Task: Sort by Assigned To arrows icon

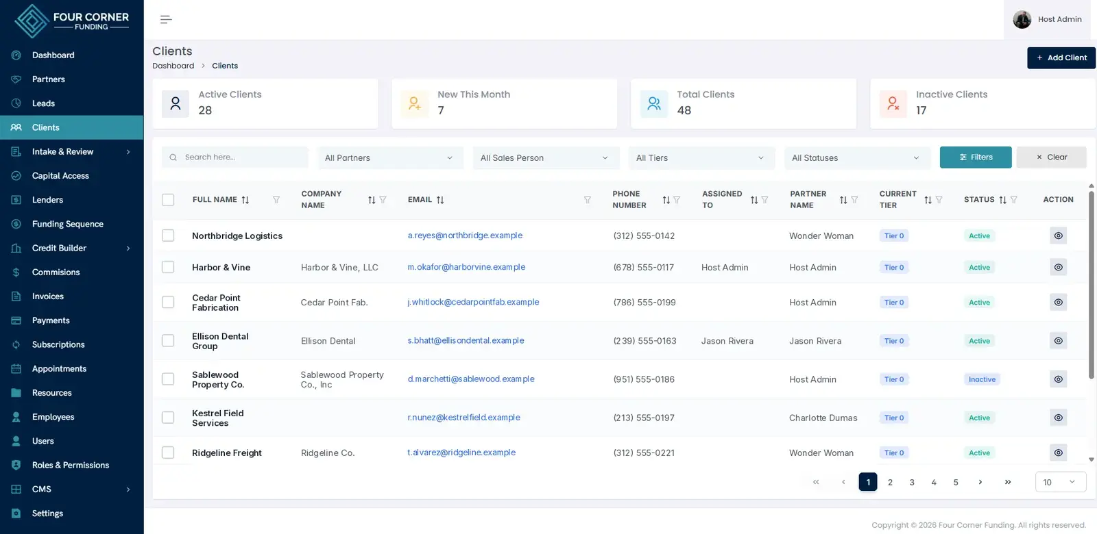Action: pyautogui.click(x=754, y=200)
